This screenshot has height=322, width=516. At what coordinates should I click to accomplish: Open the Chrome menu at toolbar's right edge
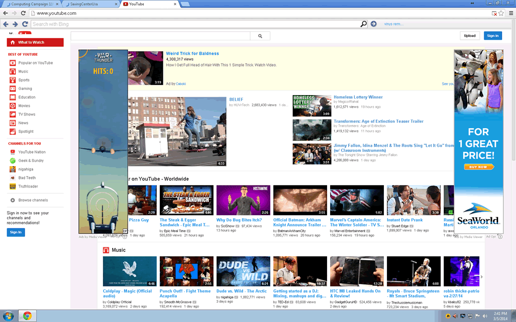click(509, 13)
